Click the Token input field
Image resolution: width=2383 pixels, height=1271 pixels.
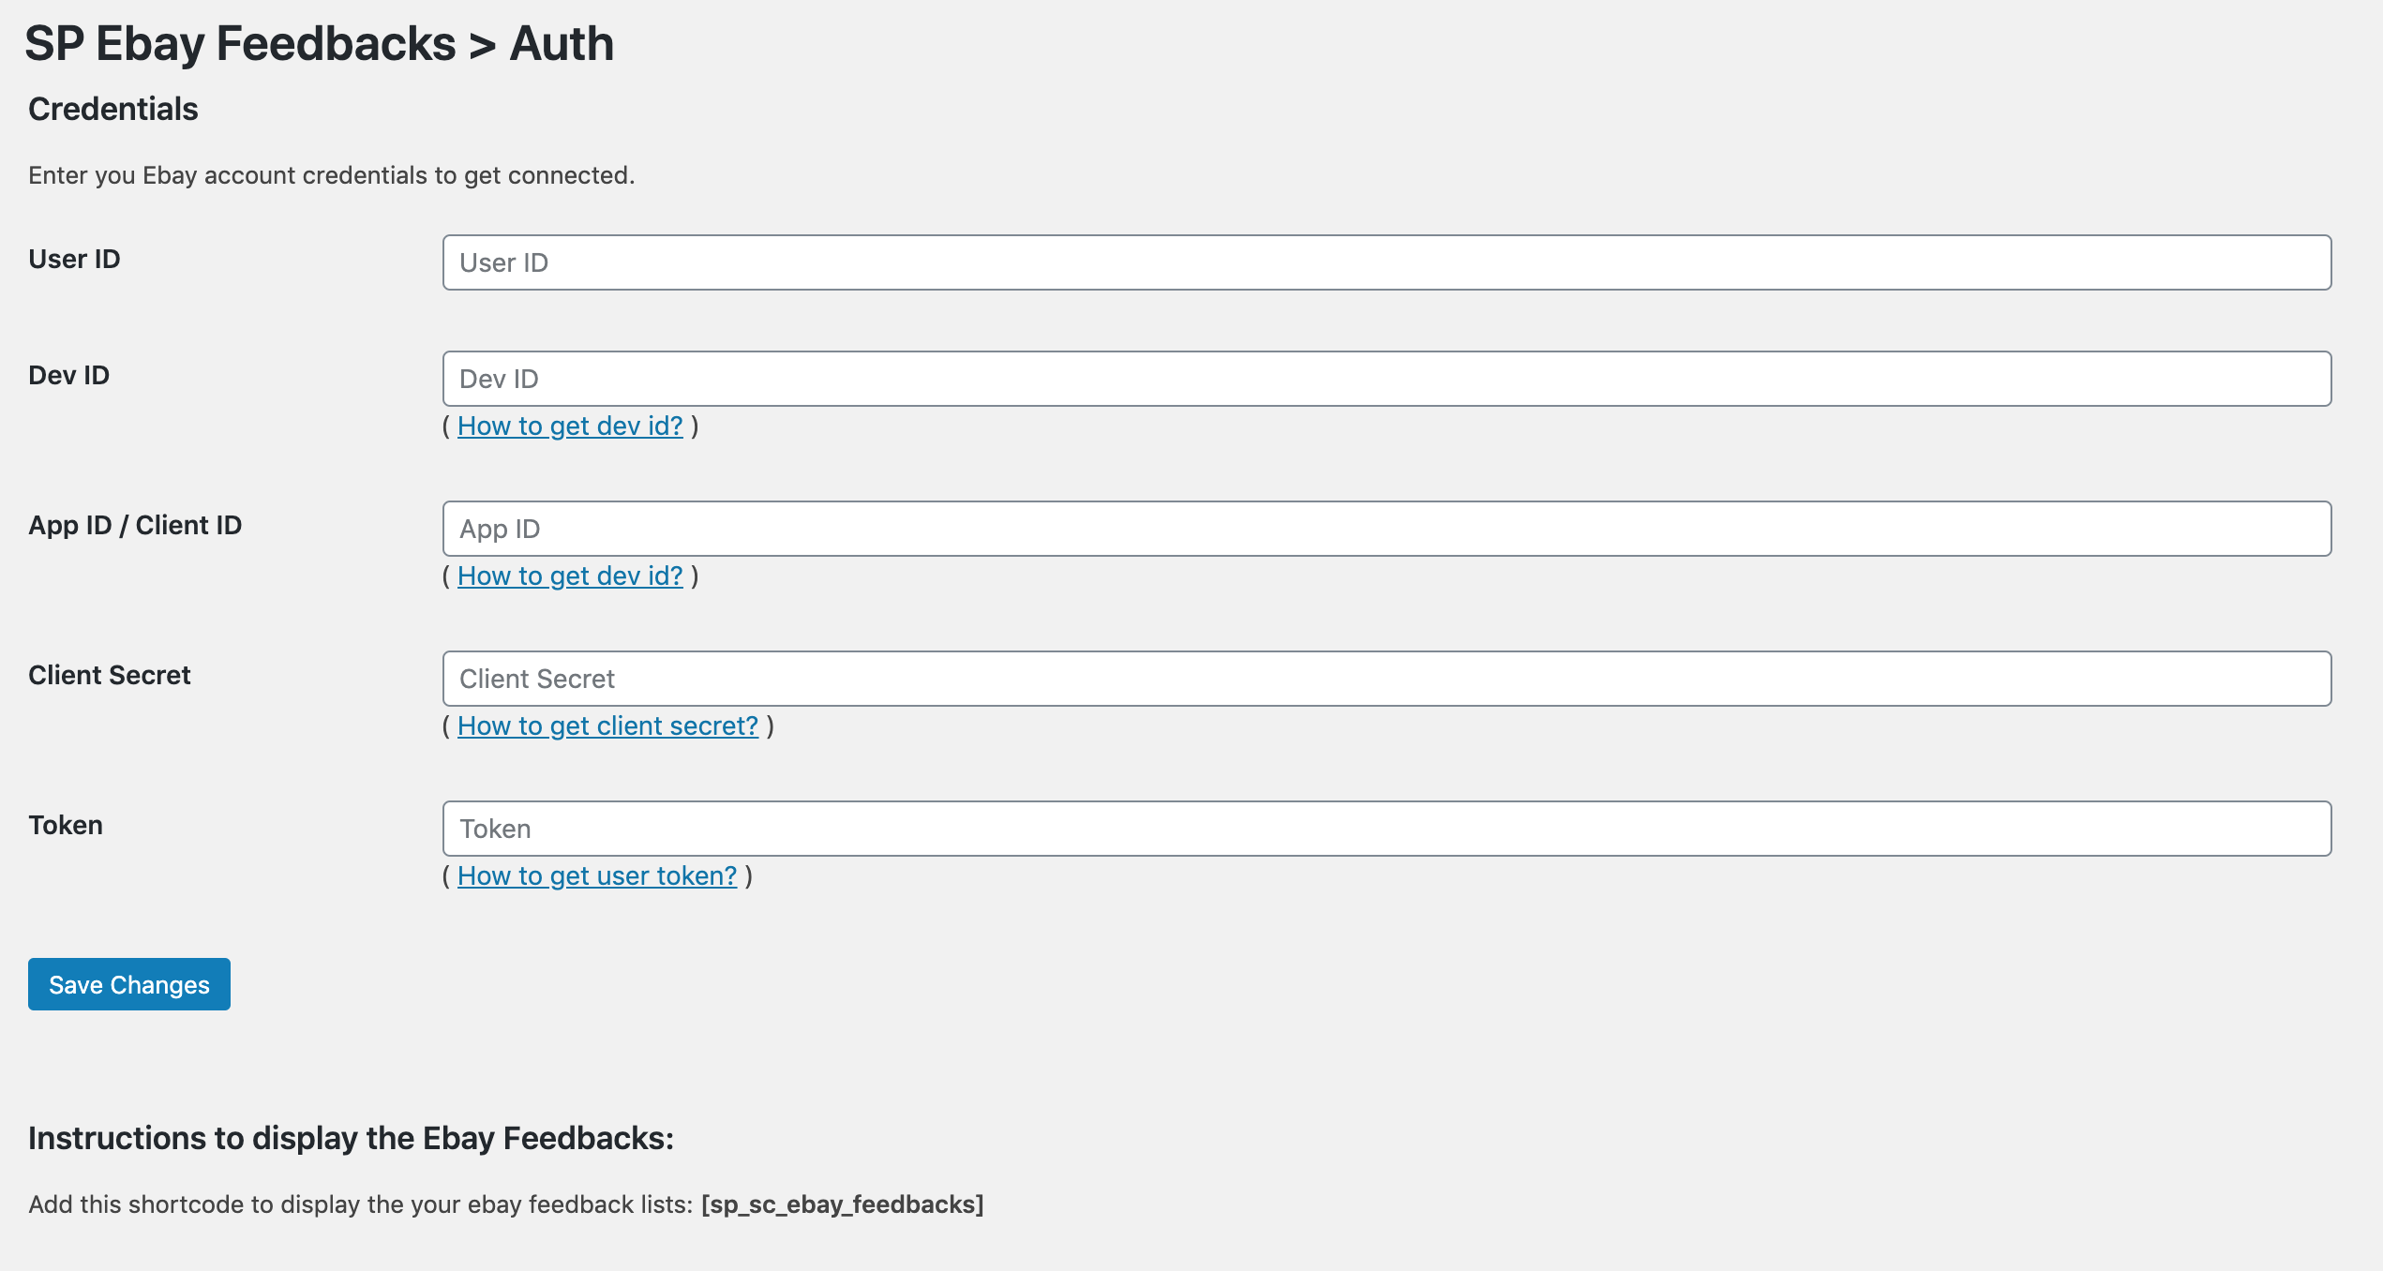click(x=1386, y=829)
